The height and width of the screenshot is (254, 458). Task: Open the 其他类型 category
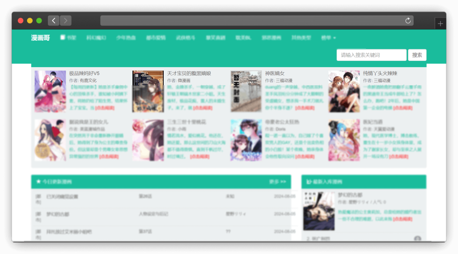click(x=301, y=38)
